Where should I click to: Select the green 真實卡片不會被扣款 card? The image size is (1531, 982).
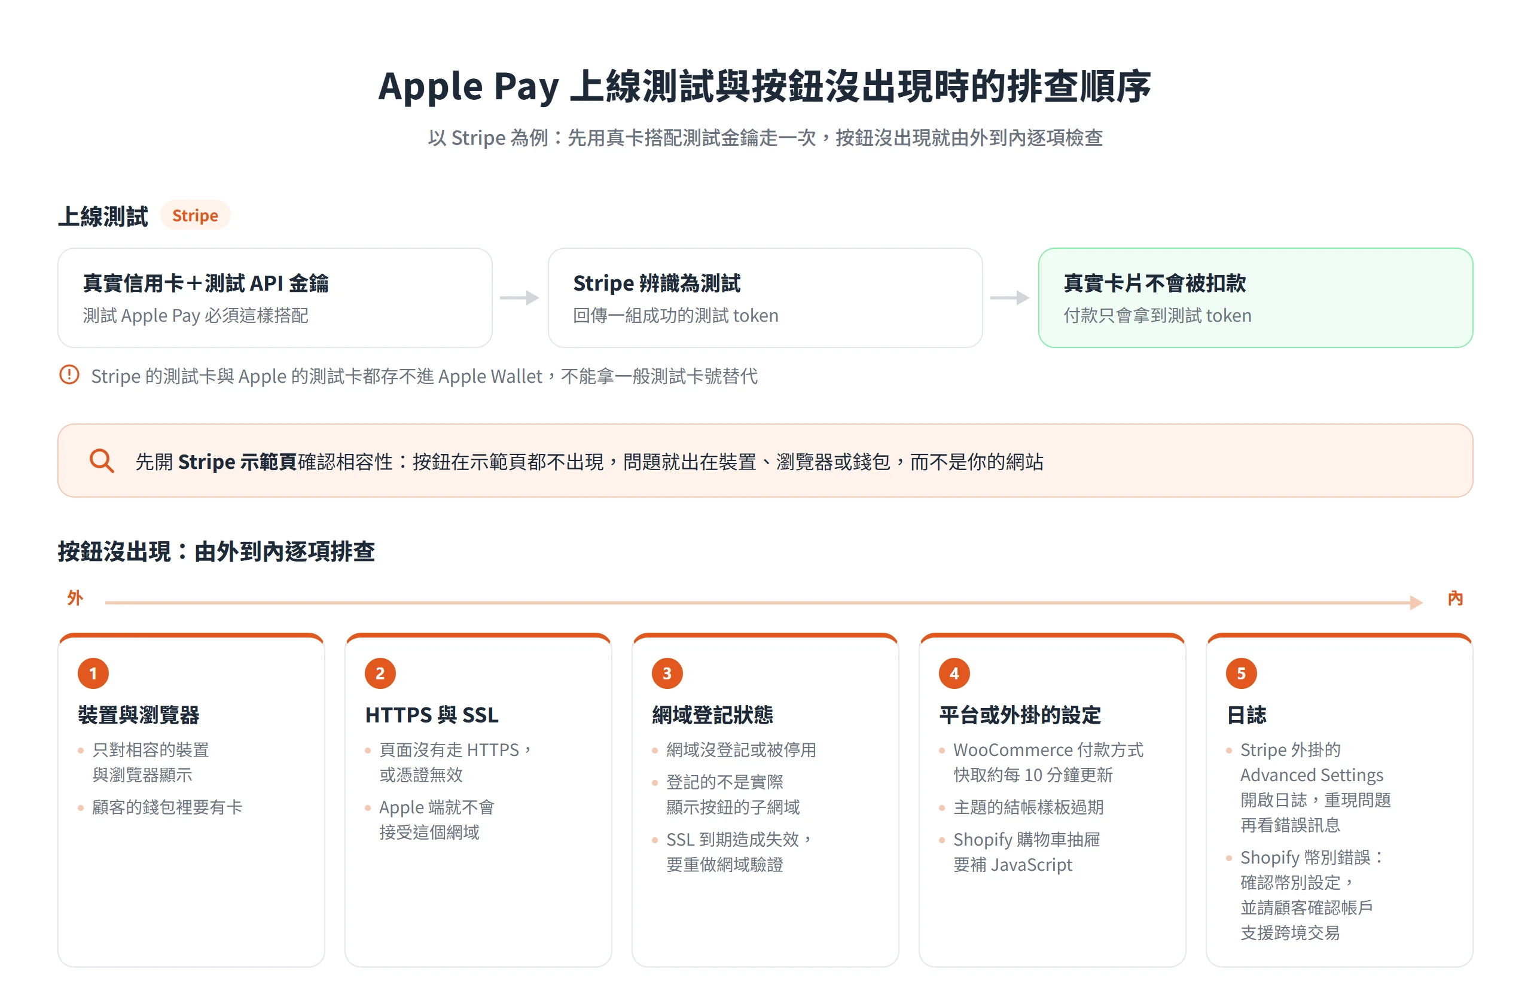click(x=1255, y=298)
